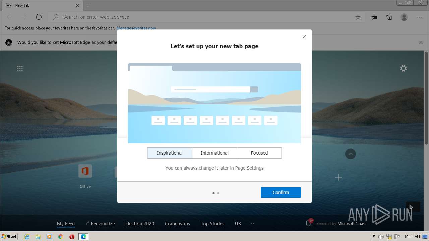This screenshot has height=241, width=429.
Task: Click the page vertical scrollbar thumb
Action: point(426,98)
